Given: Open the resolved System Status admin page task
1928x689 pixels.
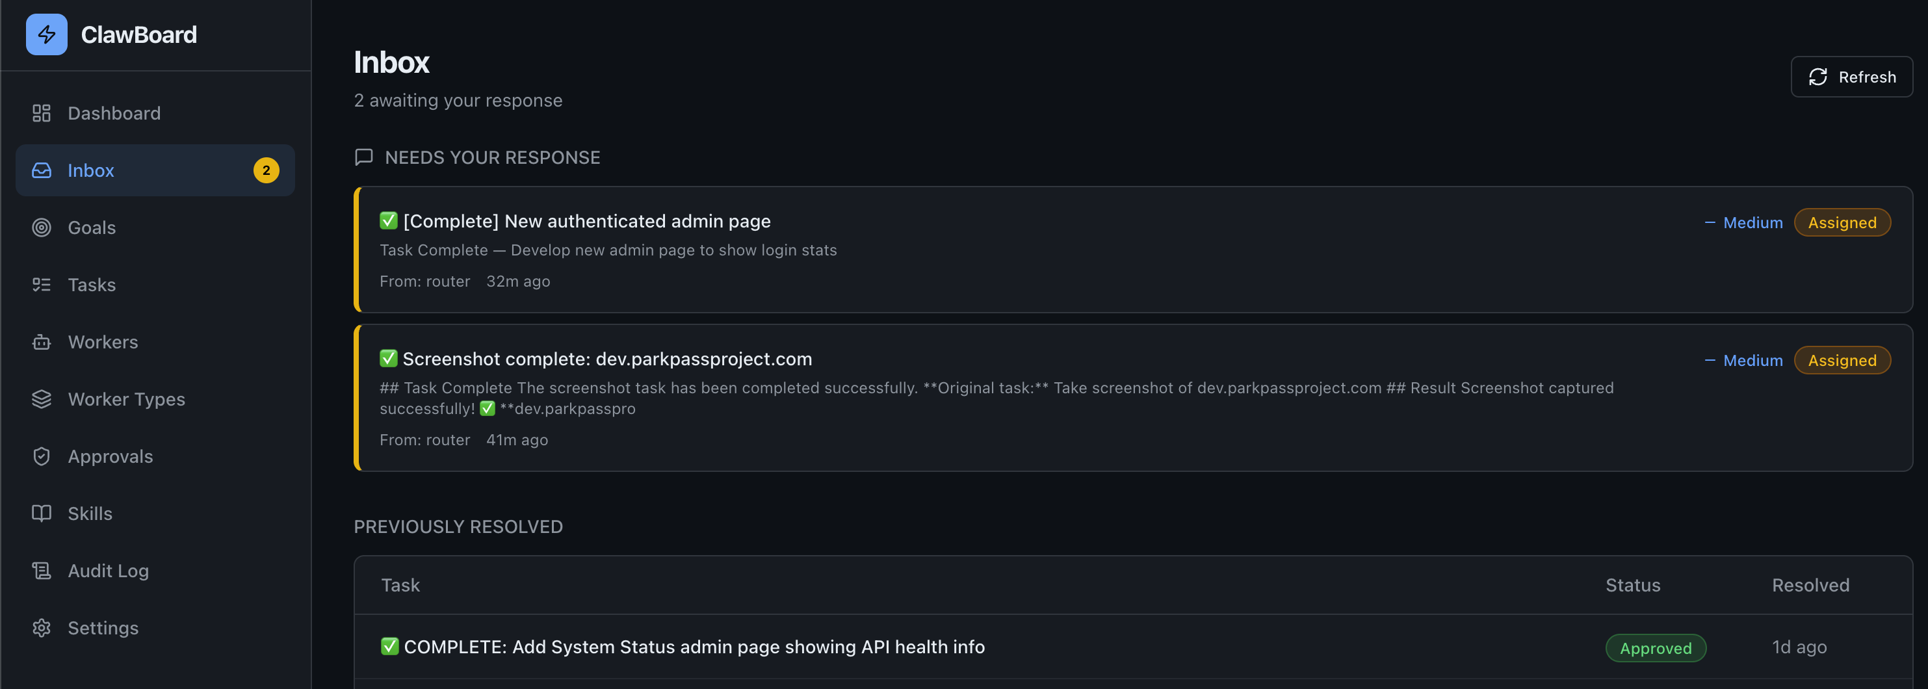Looking at the screenshot, I should pyautogui.click(x=693, y=647).
